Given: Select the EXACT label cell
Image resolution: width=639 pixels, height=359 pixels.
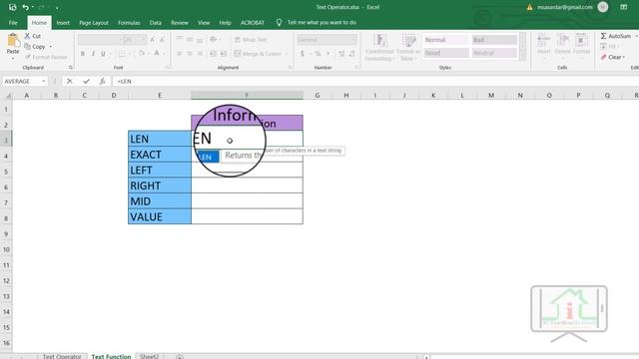Looking at the screenshot, I should (160, 155).
